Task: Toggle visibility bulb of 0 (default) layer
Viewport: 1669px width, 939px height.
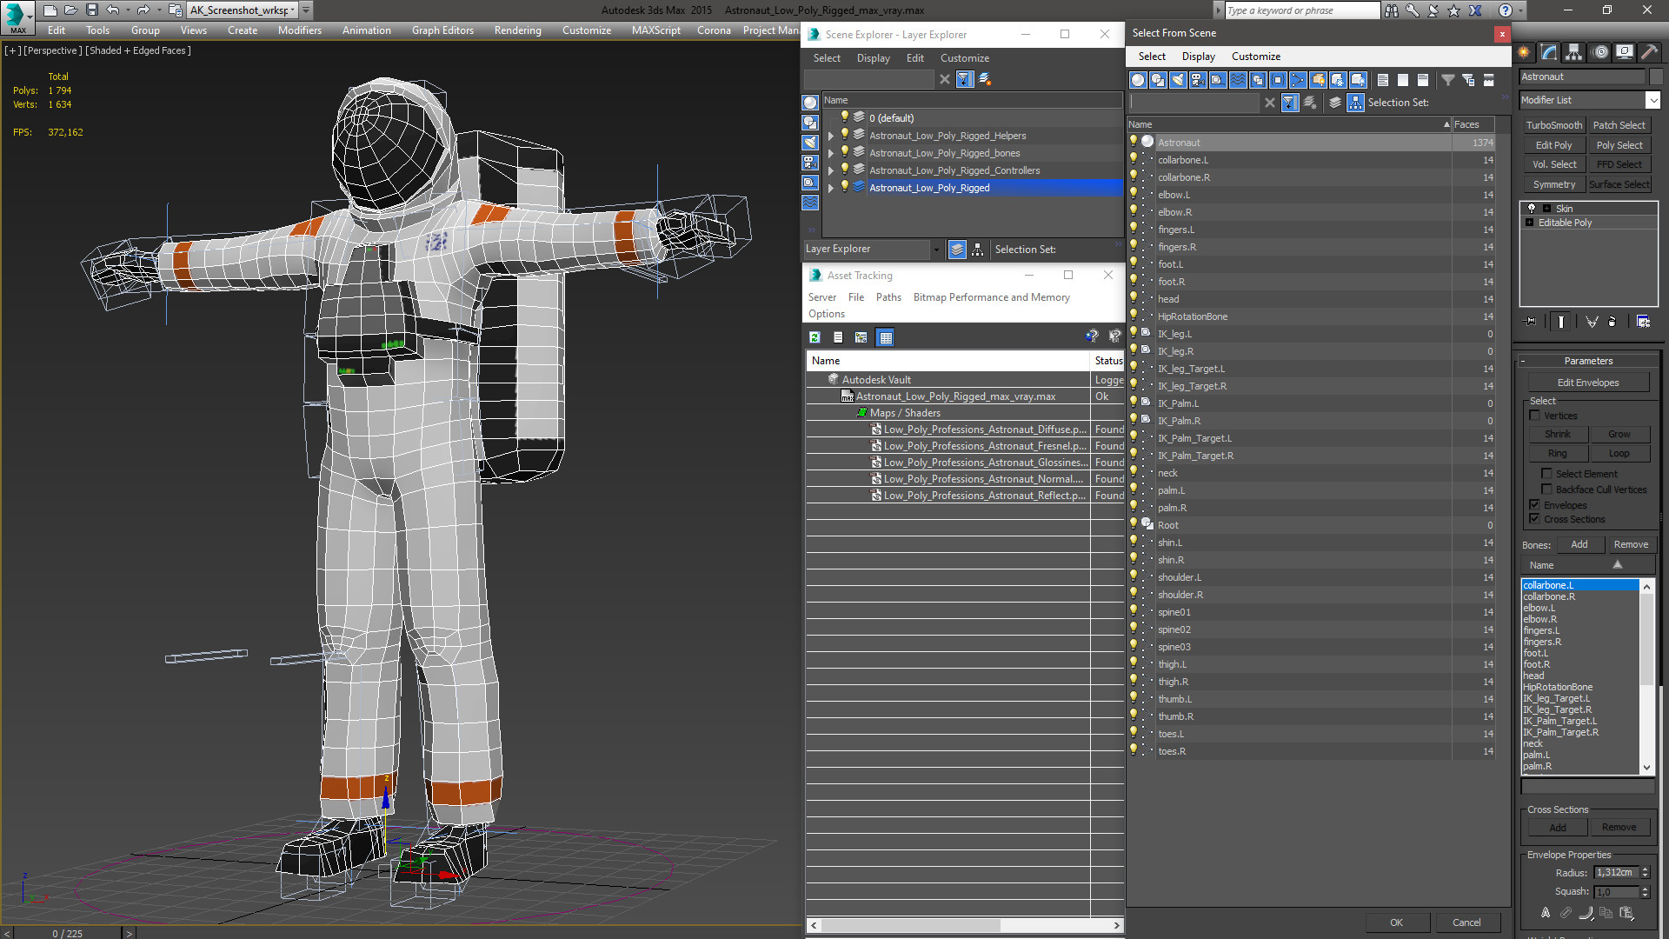Action: pos(844,117)
